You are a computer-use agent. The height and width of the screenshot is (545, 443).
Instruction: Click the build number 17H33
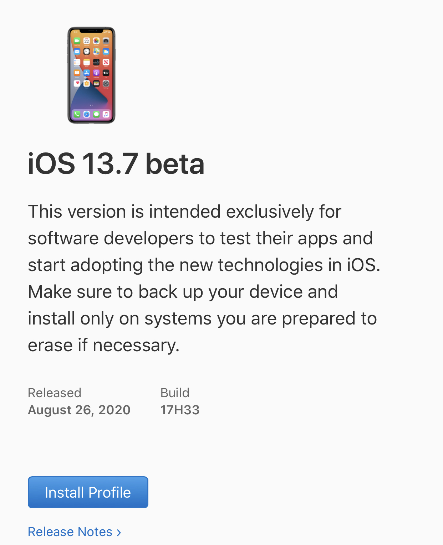point(180,410)
